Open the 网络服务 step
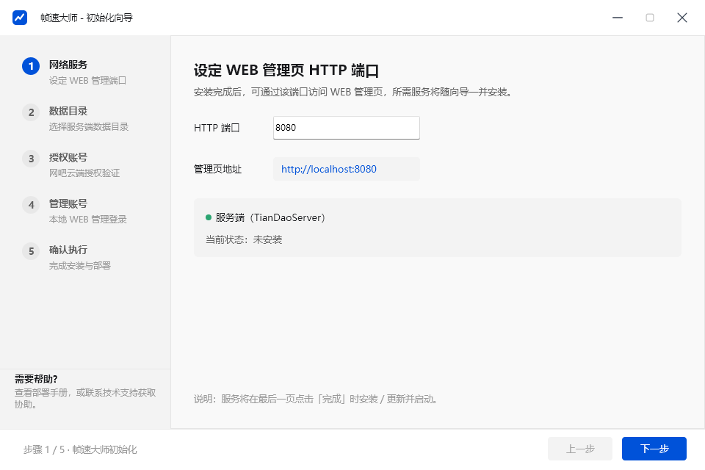The image size is (705, 470). tap(68, 65)
